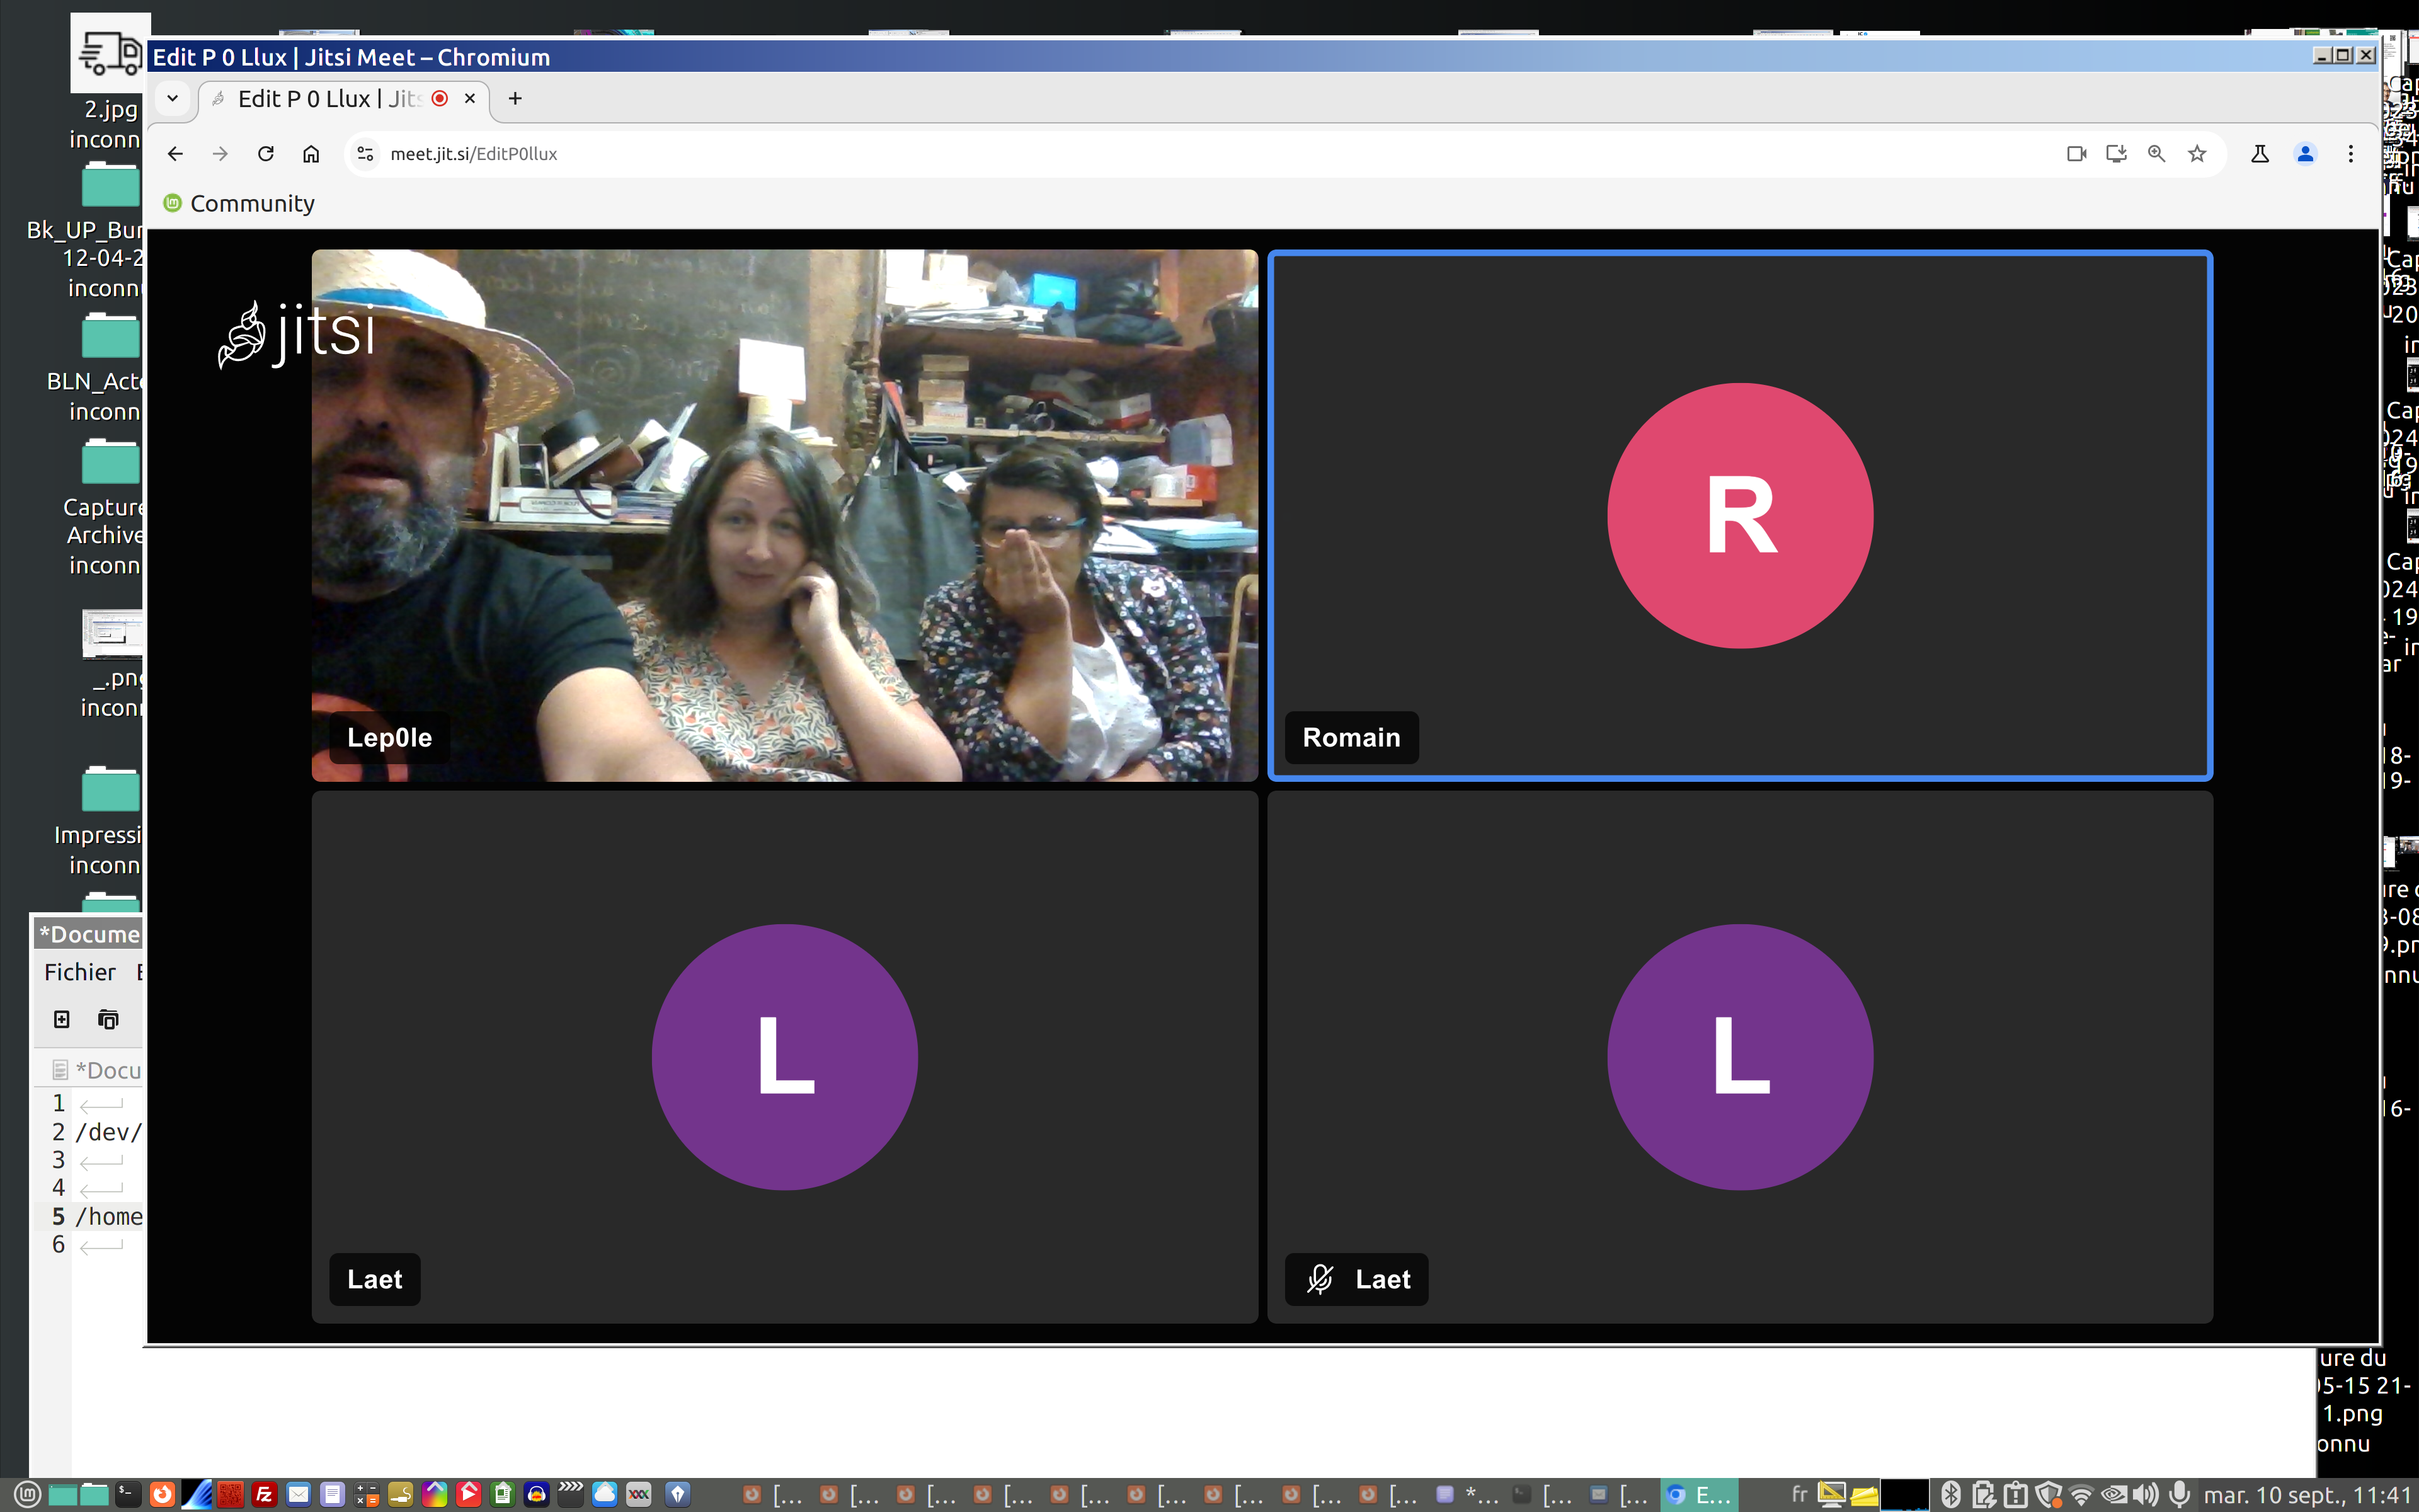Bookmark this page with the star icon
Image resolution: width=2419 pixels, height=1512 pixels.
(x=2197, y=154)
